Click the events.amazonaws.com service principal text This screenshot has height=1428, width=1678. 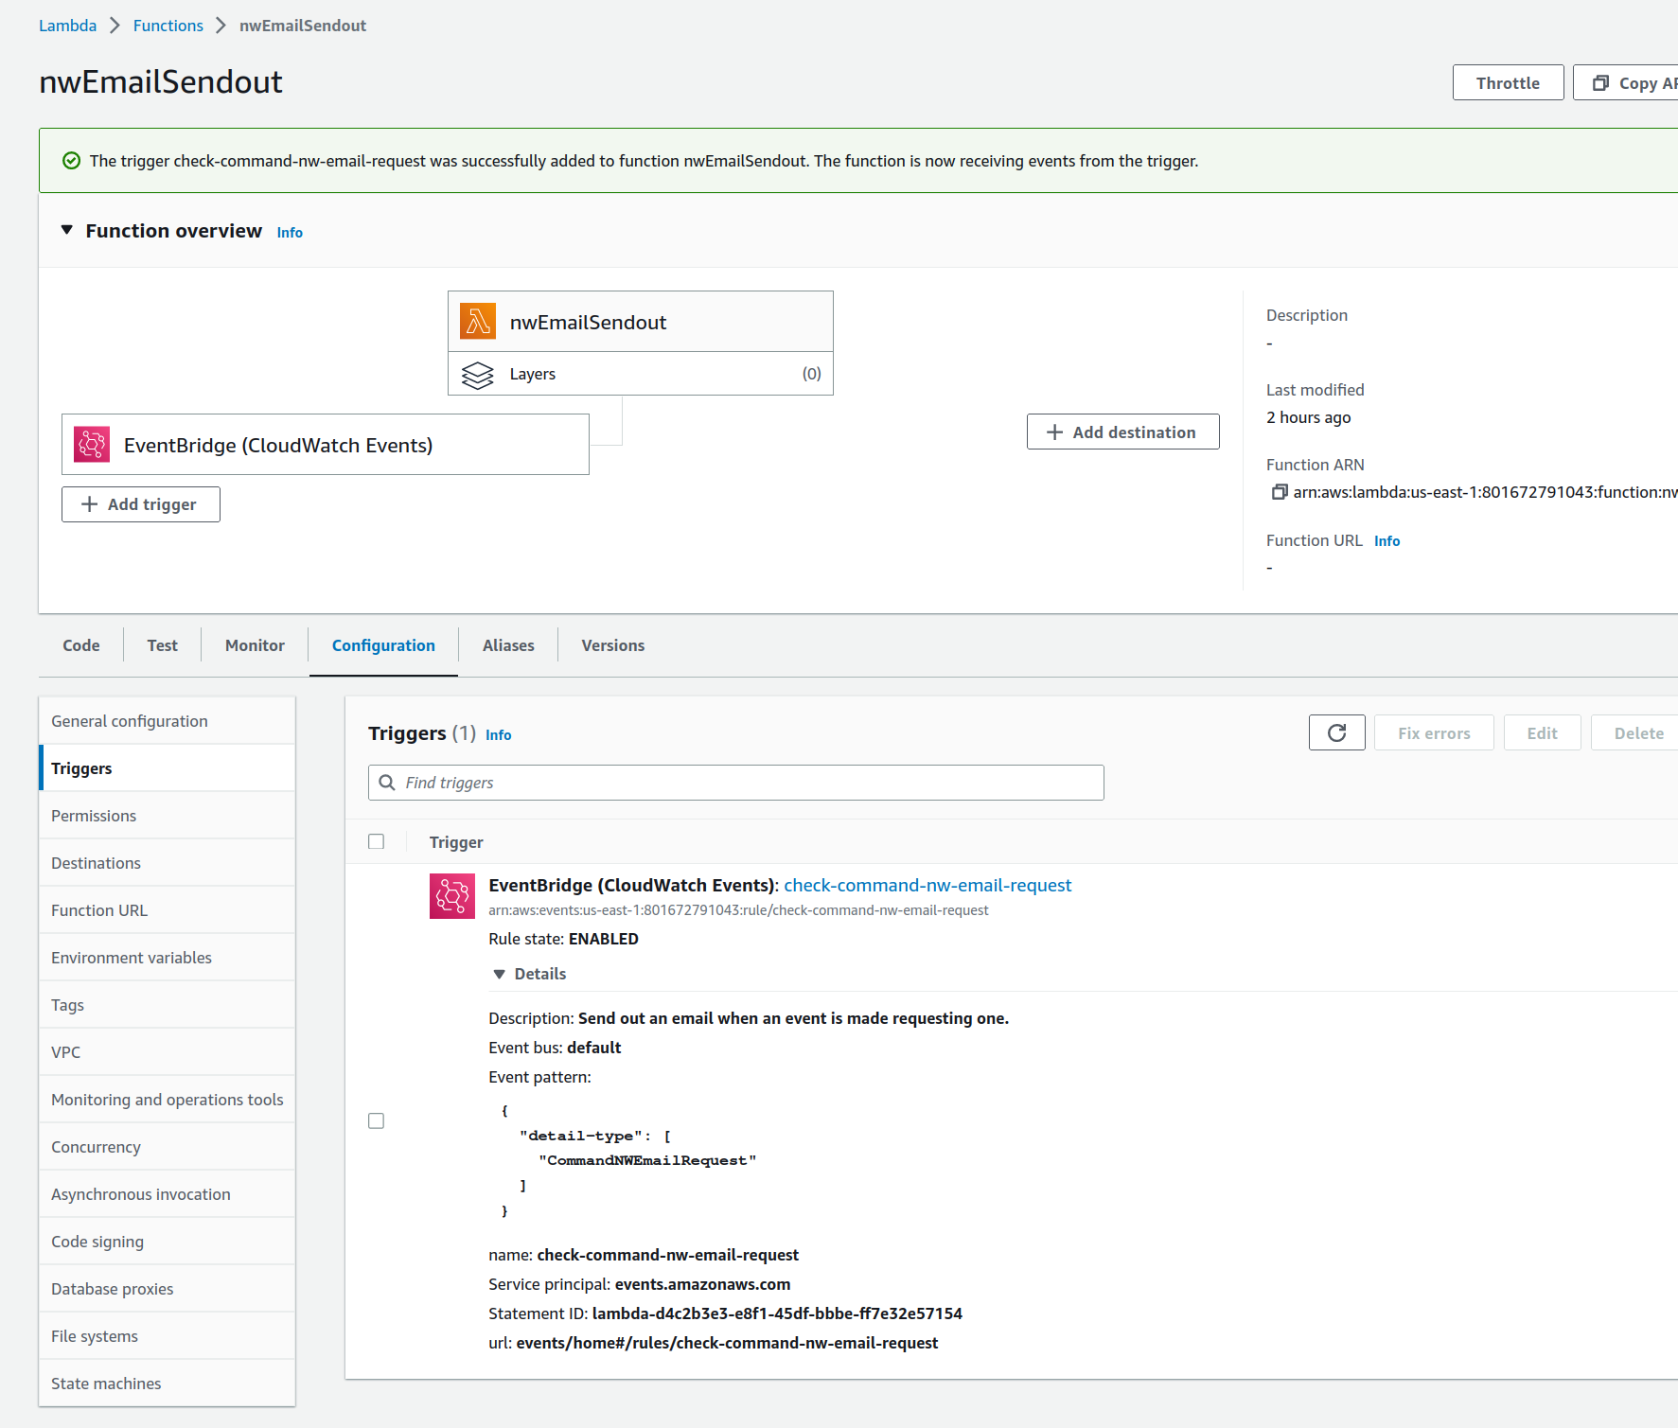click(x=702, y=1284)
